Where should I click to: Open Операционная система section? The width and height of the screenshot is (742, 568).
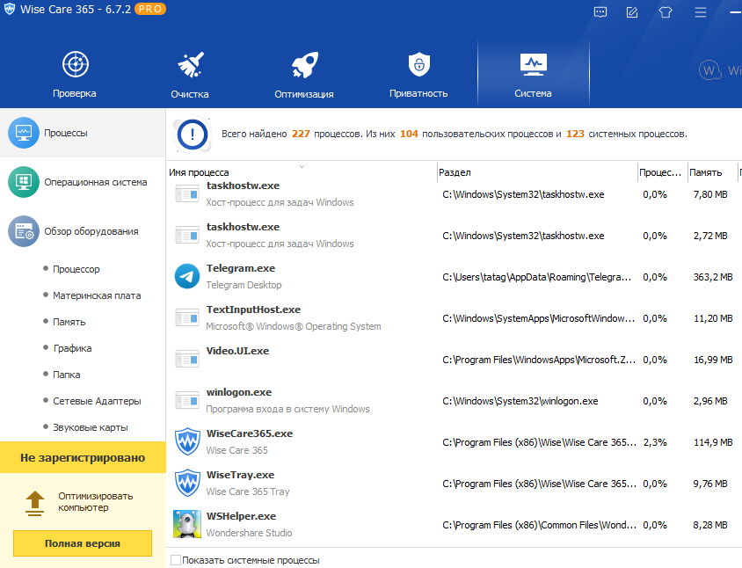pos(83,182)
